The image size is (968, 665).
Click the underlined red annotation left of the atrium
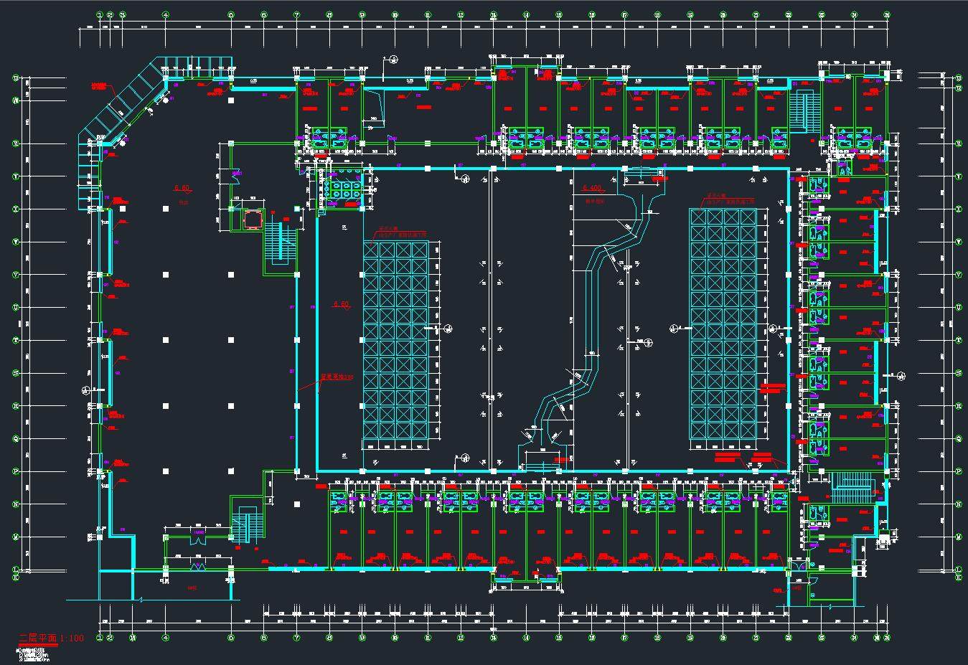[337, 377]
